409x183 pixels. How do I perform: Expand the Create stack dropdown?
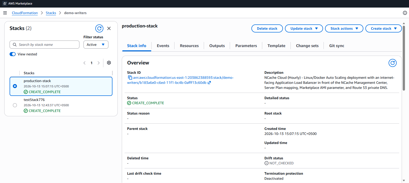383,28
